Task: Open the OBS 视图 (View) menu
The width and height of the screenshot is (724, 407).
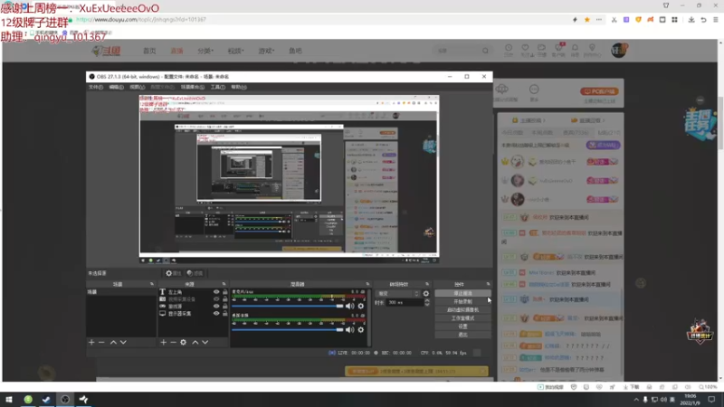Action: [138, 87]
